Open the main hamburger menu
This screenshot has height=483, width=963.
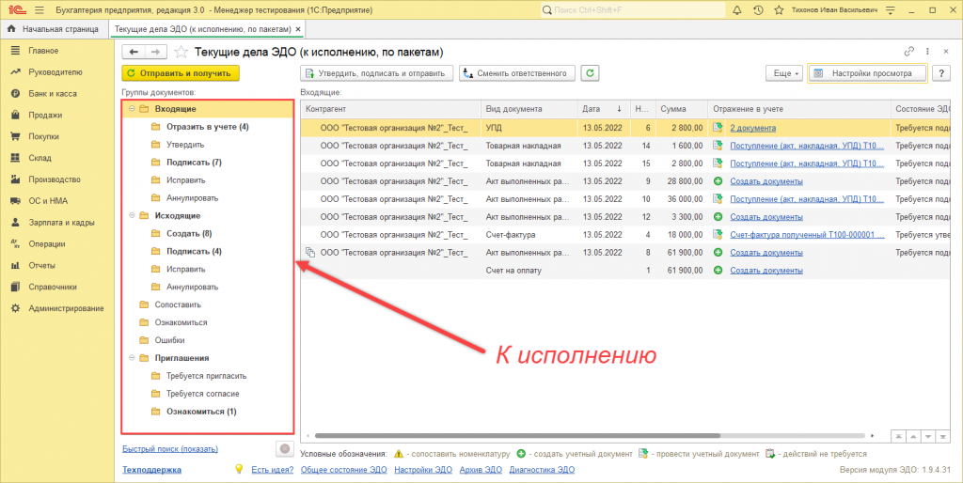point(39,10)
